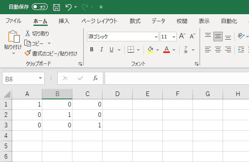Click the Select All corner triangle
Viewport: 249px width, 162px height.
[7, 94]
